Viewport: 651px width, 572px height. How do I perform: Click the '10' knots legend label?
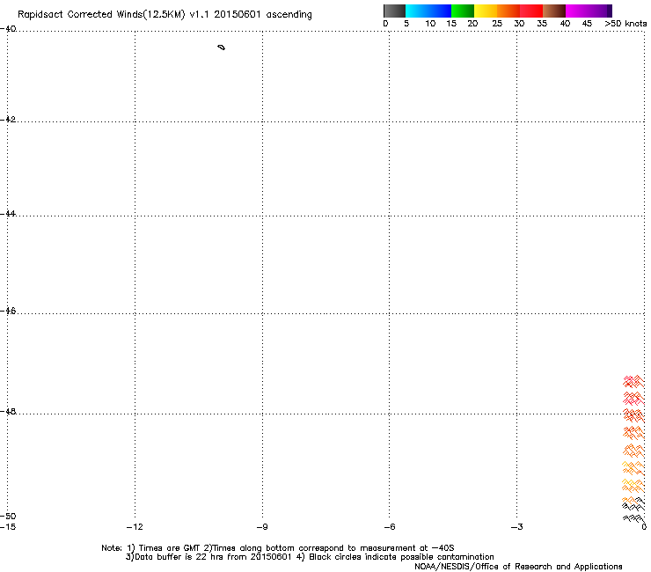coord(430,24)
